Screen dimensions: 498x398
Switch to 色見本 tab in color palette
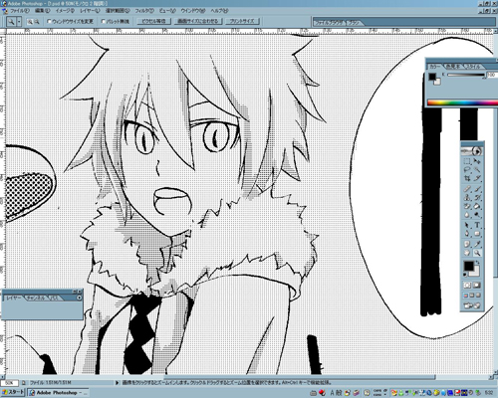[x=452, y=67]
